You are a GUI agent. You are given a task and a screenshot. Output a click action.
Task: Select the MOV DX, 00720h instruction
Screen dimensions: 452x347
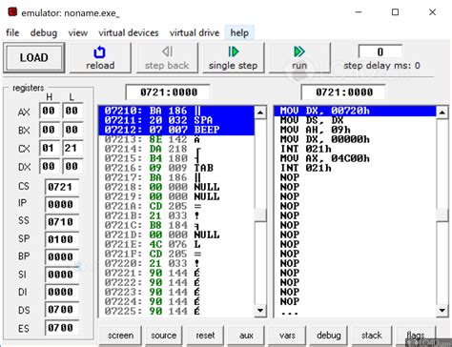[355, 111]
